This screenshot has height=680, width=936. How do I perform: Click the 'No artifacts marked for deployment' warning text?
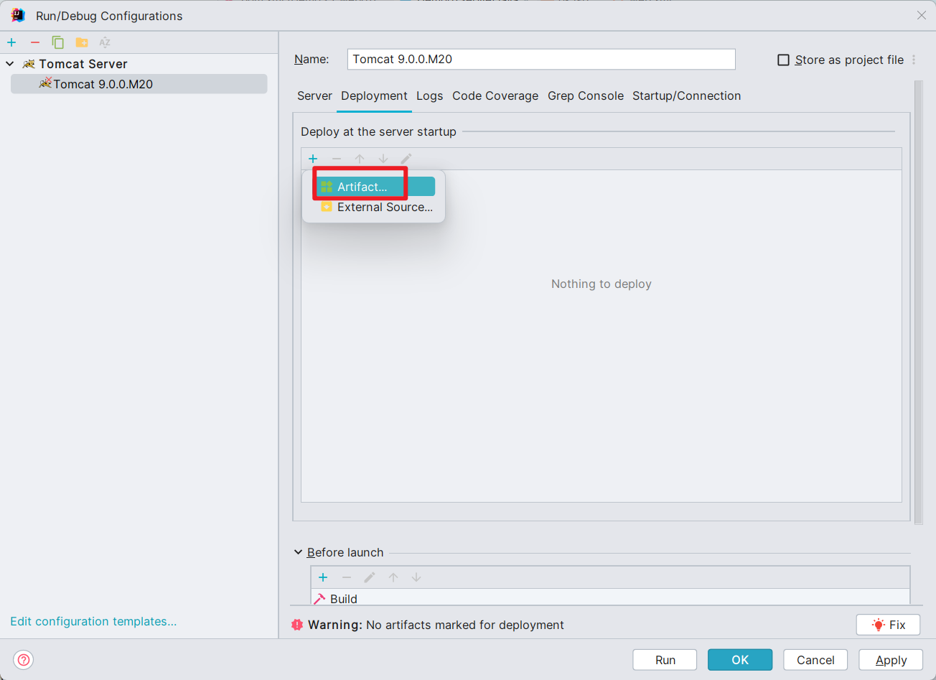pyautogui.click(x=465, y=625)
